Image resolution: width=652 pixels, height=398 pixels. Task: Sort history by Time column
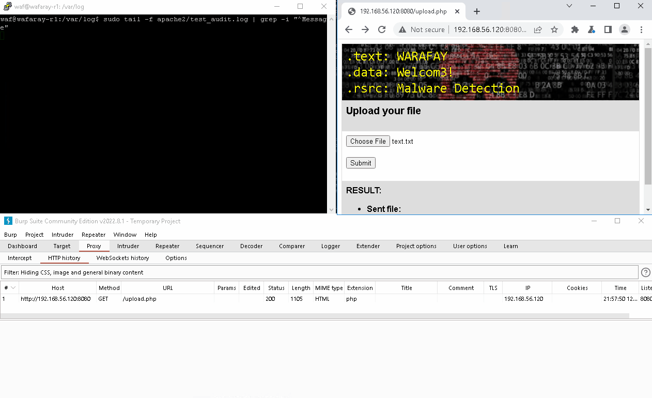tap(620, 288)
